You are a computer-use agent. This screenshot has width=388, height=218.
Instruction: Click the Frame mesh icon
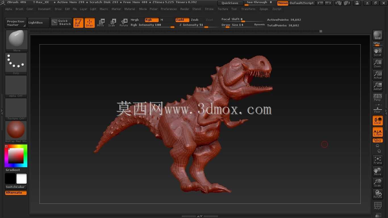point(378,160)
